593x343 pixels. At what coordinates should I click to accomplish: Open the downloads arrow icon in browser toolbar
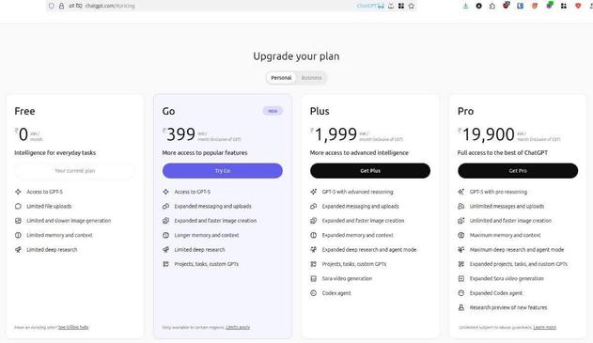click(x=465, y=6)
